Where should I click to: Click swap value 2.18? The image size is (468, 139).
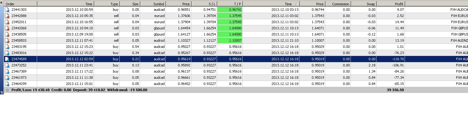tap(372, 65)
